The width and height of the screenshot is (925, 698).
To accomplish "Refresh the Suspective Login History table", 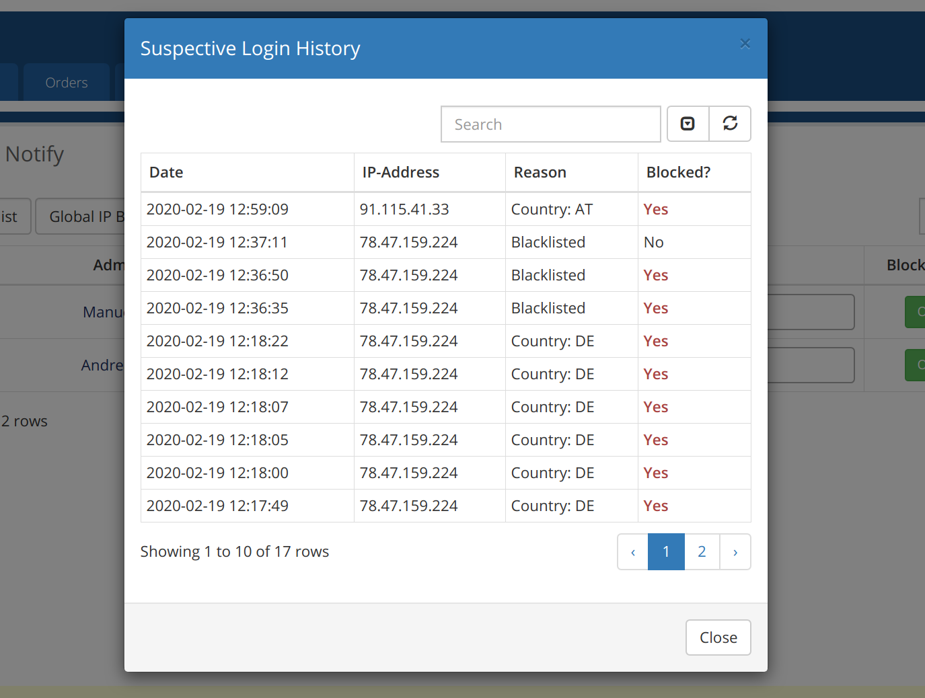I will 730,124.
